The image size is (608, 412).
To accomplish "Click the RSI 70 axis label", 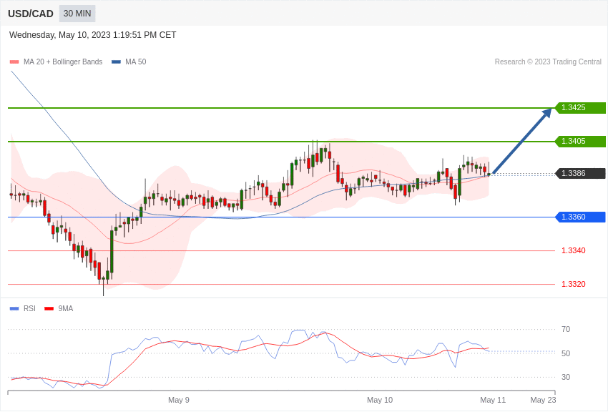I will click(x=566, y=330).
